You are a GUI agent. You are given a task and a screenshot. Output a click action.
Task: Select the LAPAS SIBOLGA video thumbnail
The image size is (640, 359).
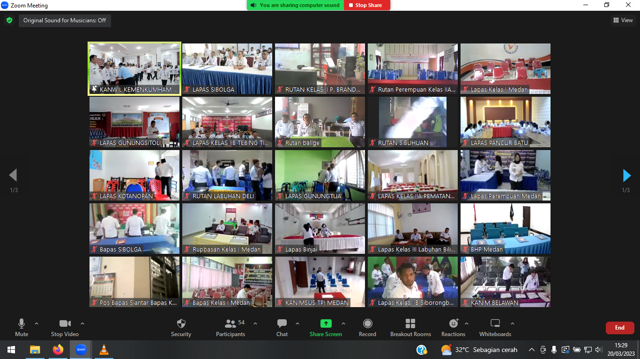tap(227, 69)
